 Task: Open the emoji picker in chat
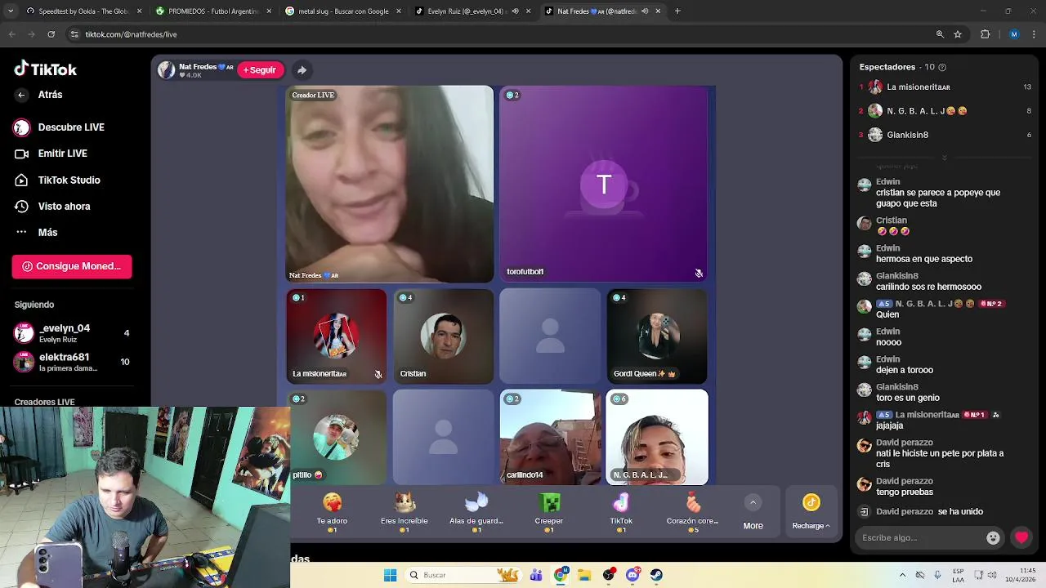click(x=993, y=537)
